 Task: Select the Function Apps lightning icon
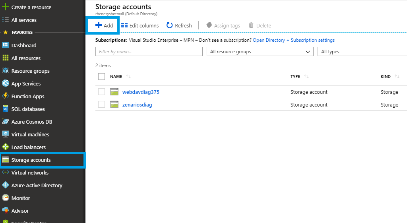tap(6, 96)
